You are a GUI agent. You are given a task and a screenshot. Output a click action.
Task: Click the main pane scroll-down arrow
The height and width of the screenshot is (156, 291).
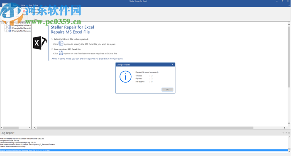tap(289, 123)
